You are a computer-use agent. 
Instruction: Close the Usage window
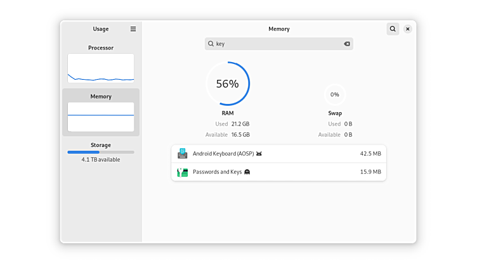click(x=408, y=29)
